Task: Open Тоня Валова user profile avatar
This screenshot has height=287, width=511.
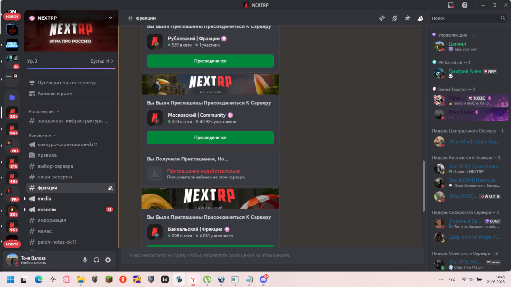Action: pyautogui.click(x=12, y=260)
